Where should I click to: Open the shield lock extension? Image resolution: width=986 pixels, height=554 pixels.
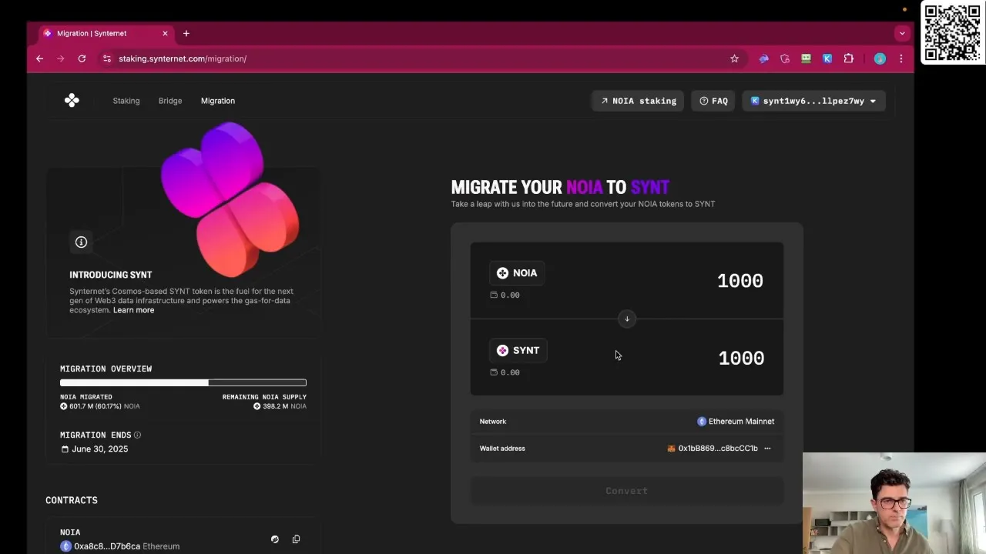(785, 58)
